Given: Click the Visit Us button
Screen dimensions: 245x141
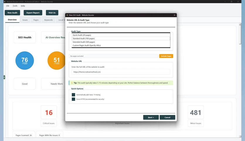Looking at the screenshot, I should pos(52,13).
